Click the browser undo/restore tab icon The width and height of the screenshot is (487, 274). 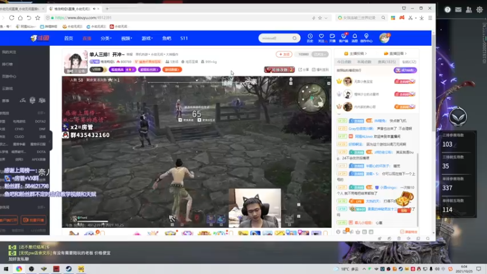[29, 18]
